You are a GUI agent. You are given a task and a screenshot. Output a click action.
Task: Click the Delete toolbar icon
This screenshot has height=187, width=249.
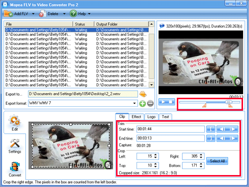click(43, 13)
